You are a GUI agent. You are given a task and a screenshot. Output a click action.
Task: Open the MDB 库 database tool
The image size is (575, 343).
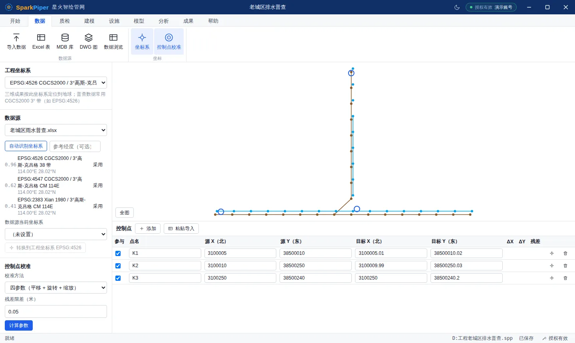click(x=65, y=41)
